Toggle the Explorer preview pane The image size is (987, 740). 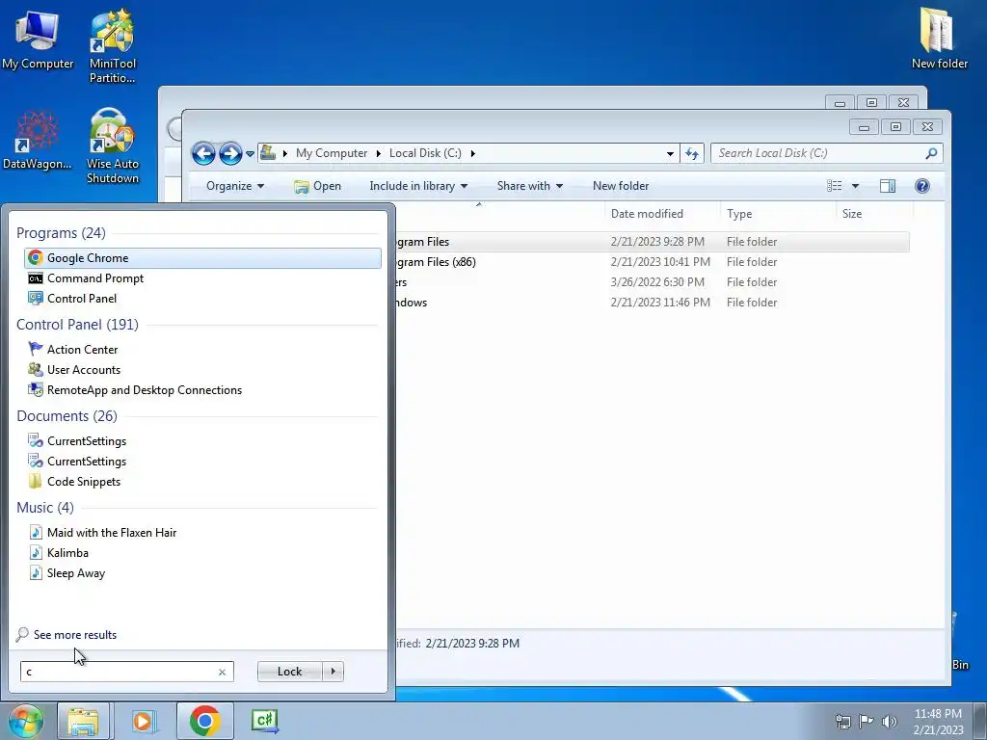888,186
